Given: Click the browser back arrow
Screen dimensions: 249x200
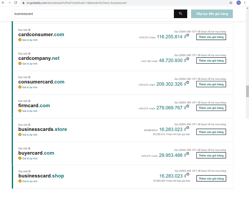Looking at the screenshot, I should click(x=3, y=3).
